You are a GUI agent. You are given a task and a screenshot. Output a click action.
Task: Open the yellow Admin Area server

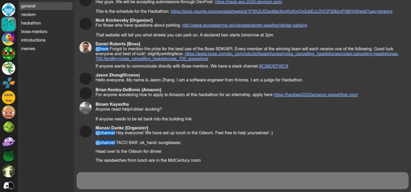click(9, 98)
